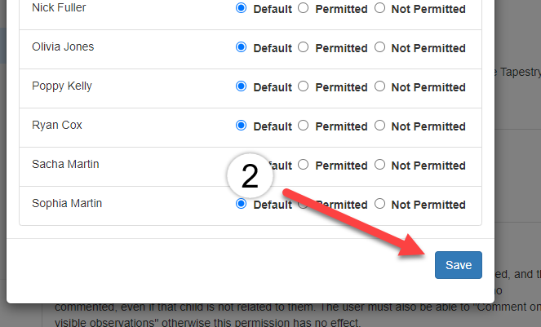Select Permitted for Poppy Kelly
This screenshot has height=327, width=541.
304,86
